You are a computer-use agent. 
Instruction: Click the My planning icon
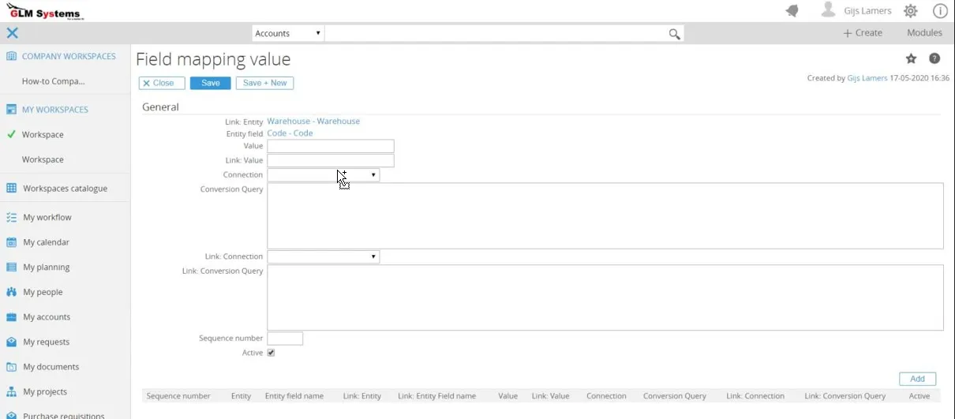tap(11, 267)
